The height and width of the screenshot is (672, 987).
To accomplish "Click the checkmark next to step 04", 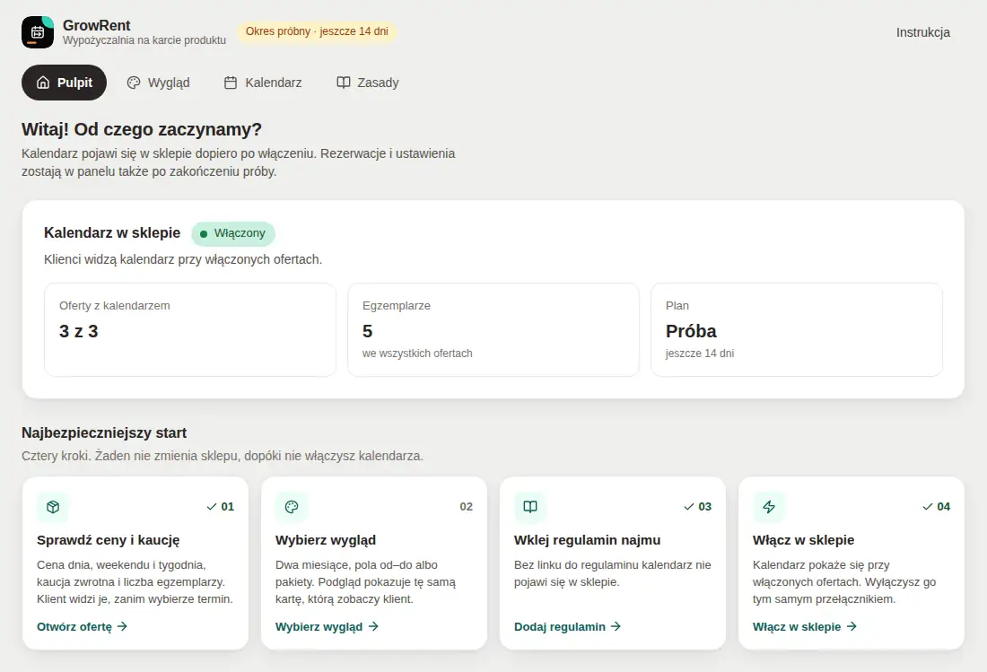I will coord(927,507).
